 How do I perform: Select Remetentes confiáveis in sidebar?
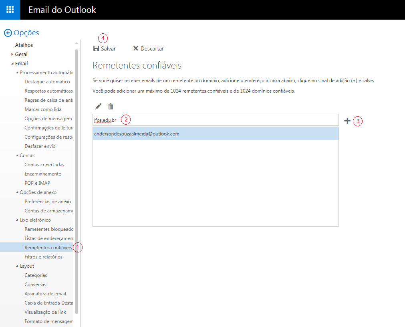[x=48, y=247]
